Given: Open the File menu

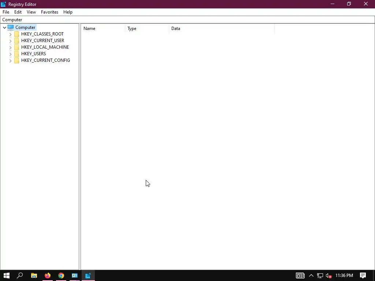Looking at the screenshot, I should tap(6, 12).
